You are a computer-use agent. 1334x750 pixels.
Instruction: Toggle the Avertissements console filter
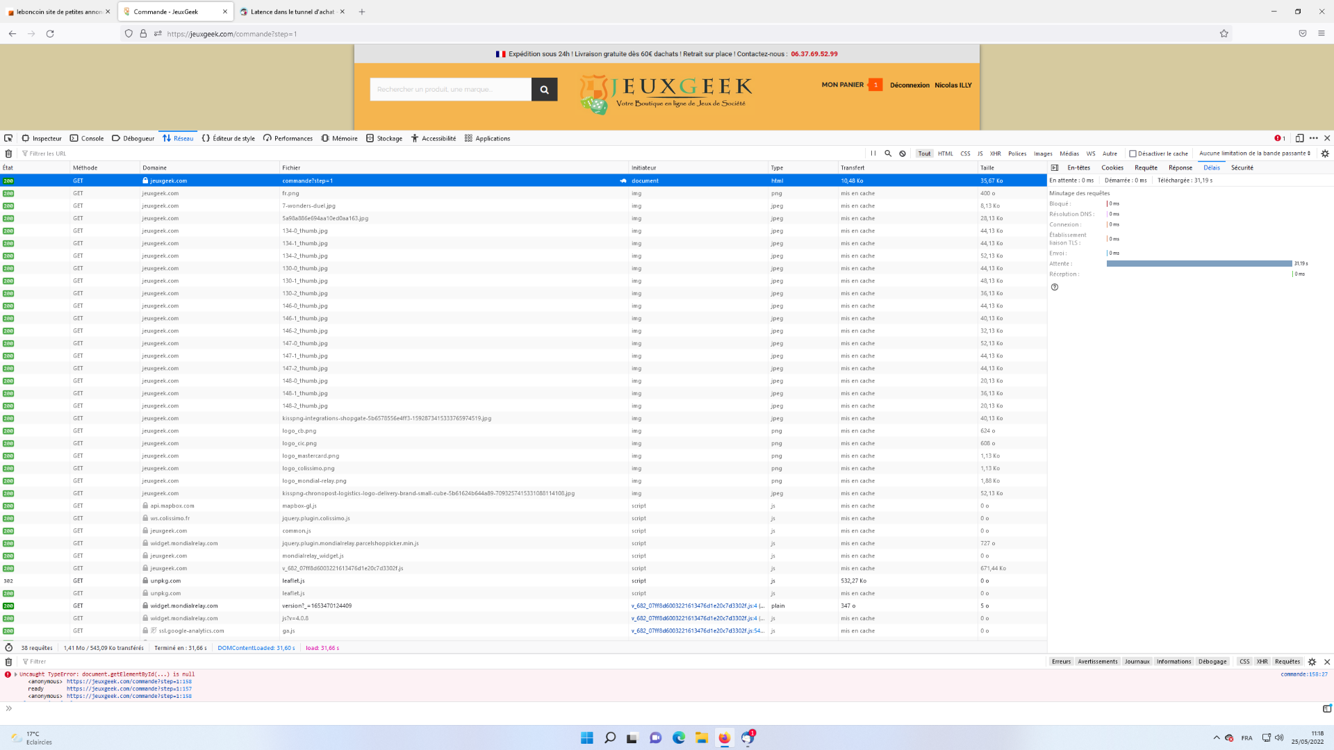[x=1098, y=662]
